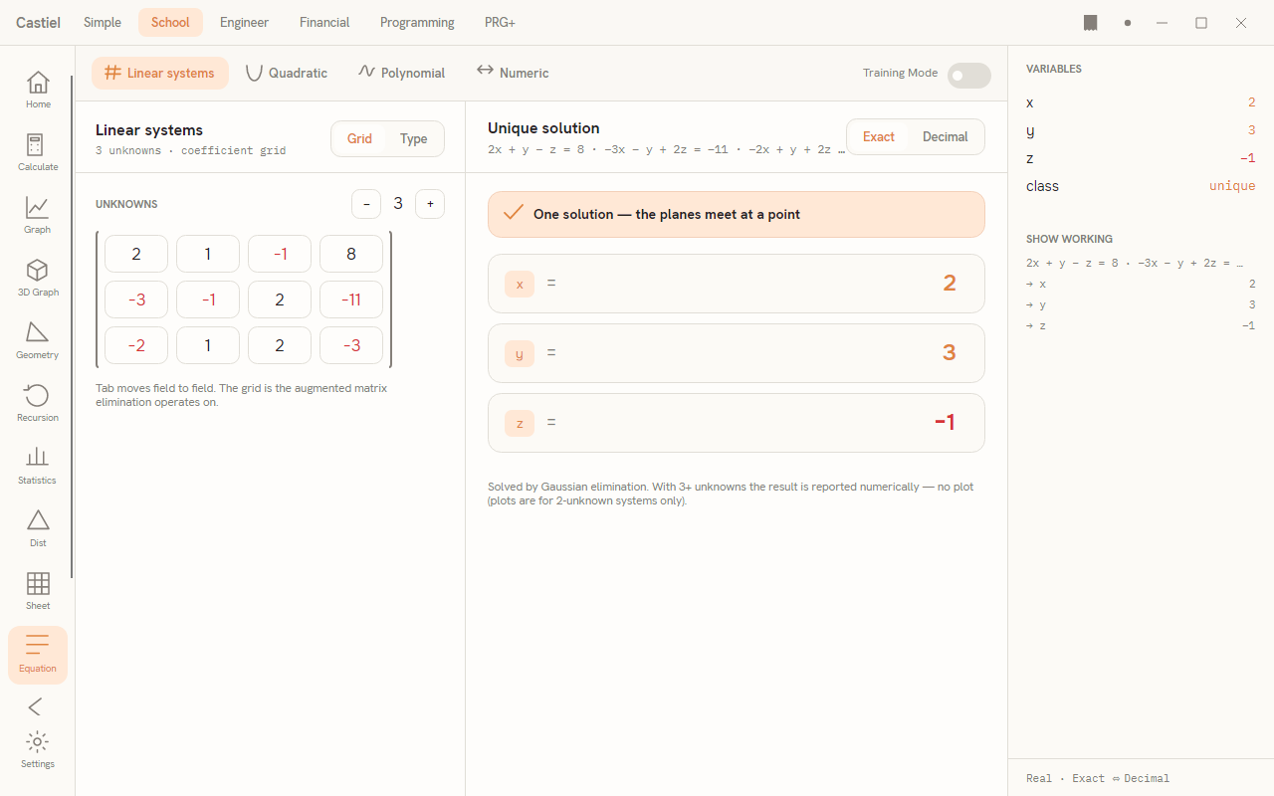Click the Real · Exact ⇔ Decimal status bar
The height and width of the screenshot is (796, 1274).
pyautogui.click(x=1098, y=778)
